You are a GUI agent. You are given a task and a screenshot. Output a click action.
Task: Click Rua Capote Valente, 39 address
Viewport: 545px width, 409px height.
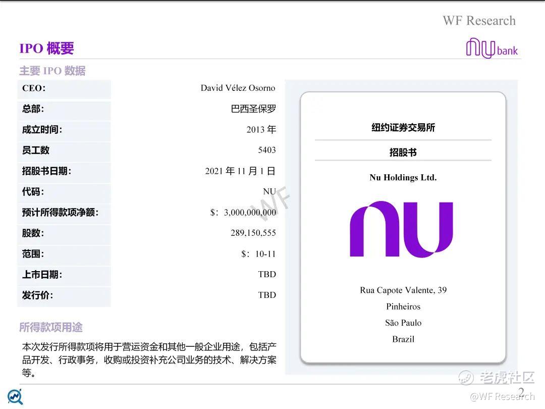[403, 290]
